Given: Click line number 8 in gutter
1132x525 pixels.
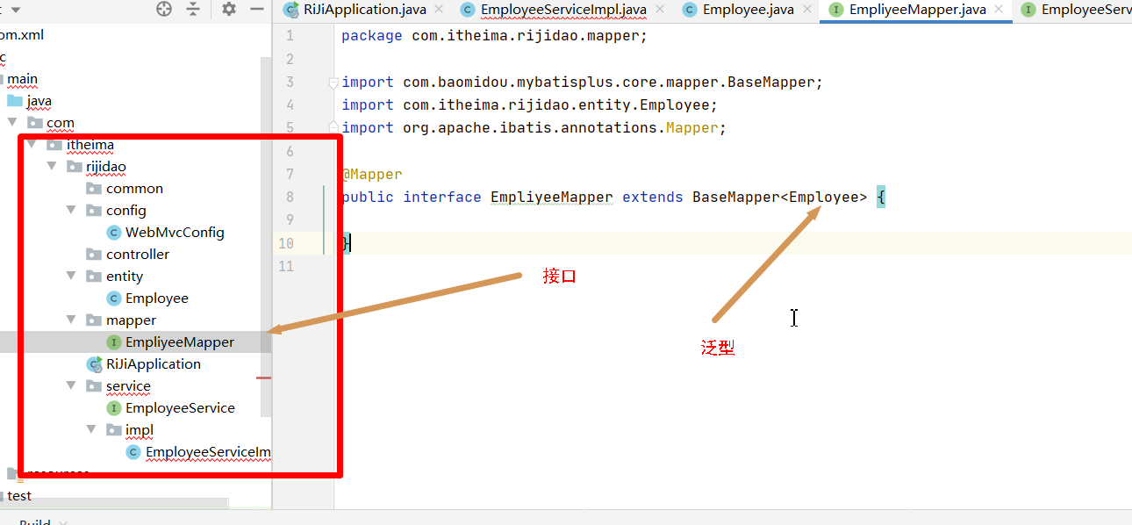Looking at the screenshot, I should click(290, 197).
